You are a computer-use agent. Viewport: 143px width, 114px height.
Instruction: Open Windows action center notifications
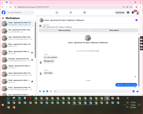139,105
